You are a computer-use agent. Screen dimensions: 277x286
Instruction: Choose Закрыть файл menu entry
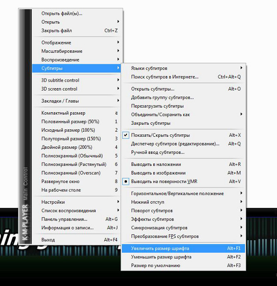[76, 30]
